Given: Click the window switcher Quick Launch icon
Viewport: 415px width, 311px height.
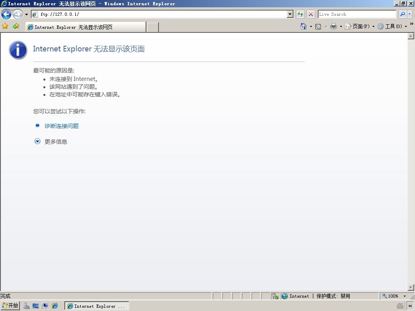Looking at the screenshot, I should 45,306.
